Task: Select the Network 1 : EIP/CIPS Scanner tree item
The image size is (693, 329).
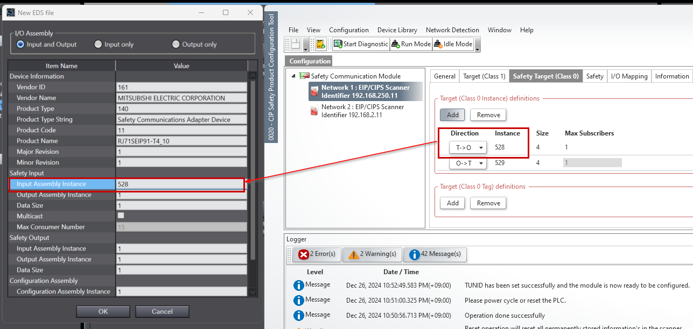Action: click(365, 91)
